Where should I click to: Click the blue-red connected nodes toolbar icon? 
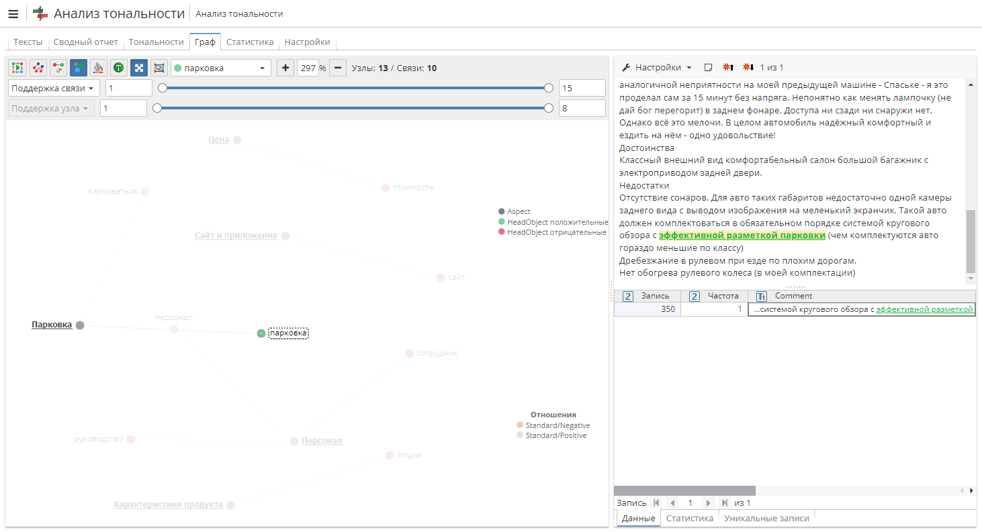[x=38, y=68]
